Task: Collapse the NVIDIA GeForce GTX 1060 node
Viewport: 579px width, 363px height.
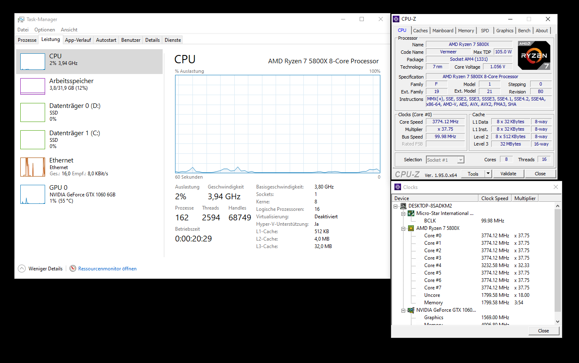Action: pyautogui.click(x=403, y=310)
